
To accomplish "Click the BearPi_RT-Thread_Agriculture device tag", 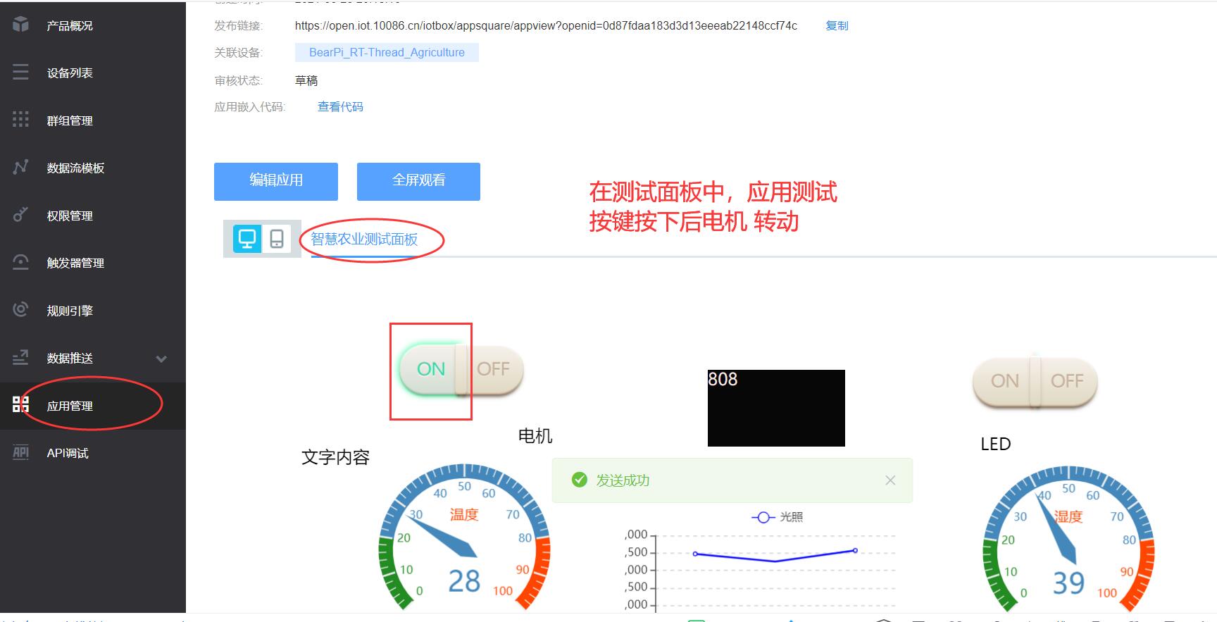I will [387, 52].
